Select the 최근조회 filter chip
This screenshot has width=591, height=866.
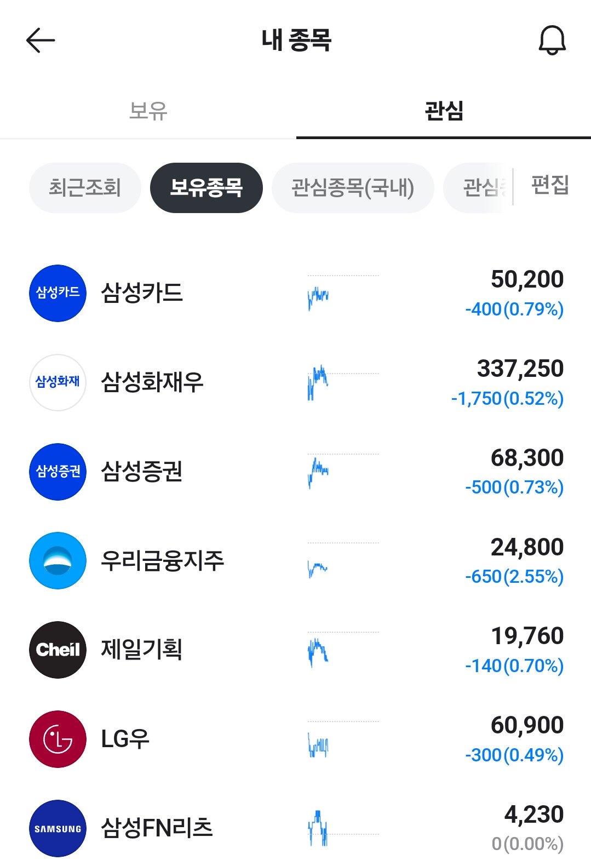(85, 188)
